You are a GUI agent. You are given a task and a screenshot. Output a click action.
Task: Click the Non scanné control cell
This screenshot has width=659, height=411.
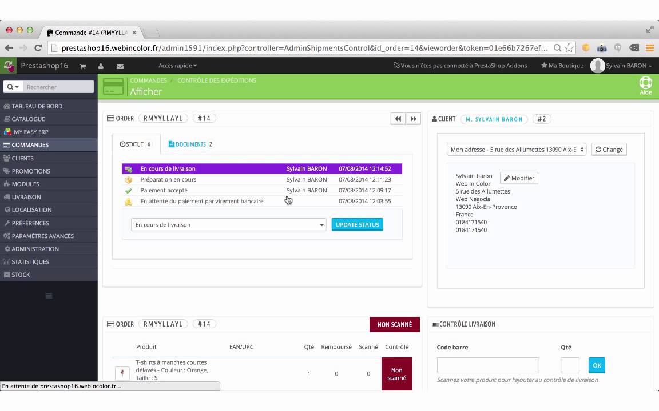[x=397, y=374]
